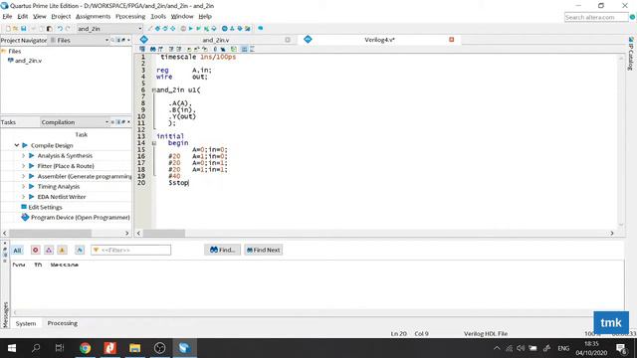Click the green globe icon beside the search box
The image size is (637, 358).
click(633, 17)
